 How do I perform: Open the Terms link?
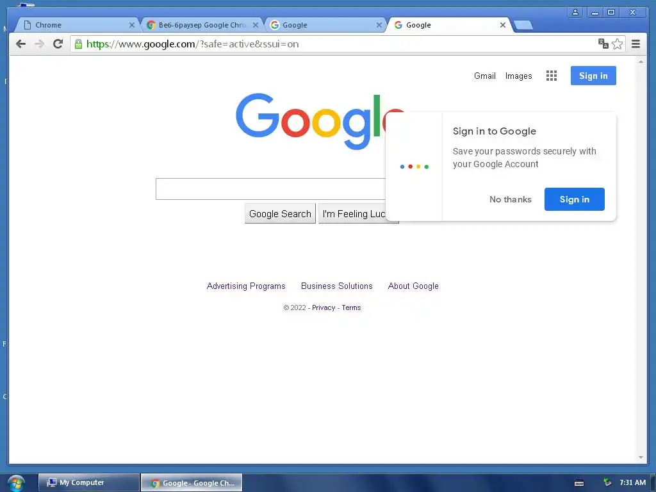(x=351, y=307)
